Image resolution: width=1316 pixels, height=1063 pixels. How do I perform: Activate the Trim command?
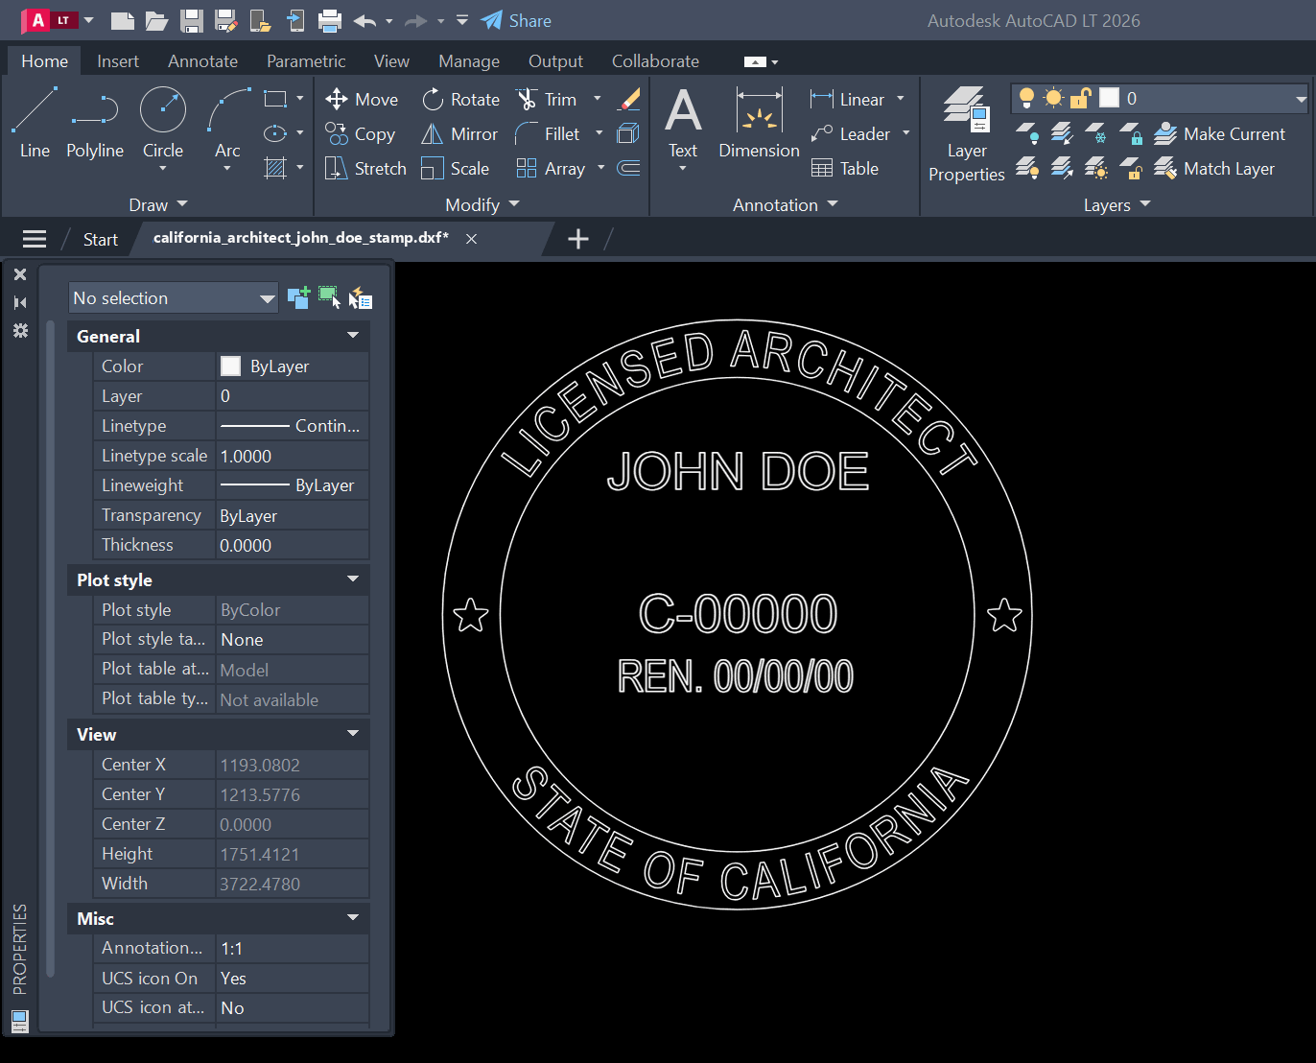click(546, 99)
